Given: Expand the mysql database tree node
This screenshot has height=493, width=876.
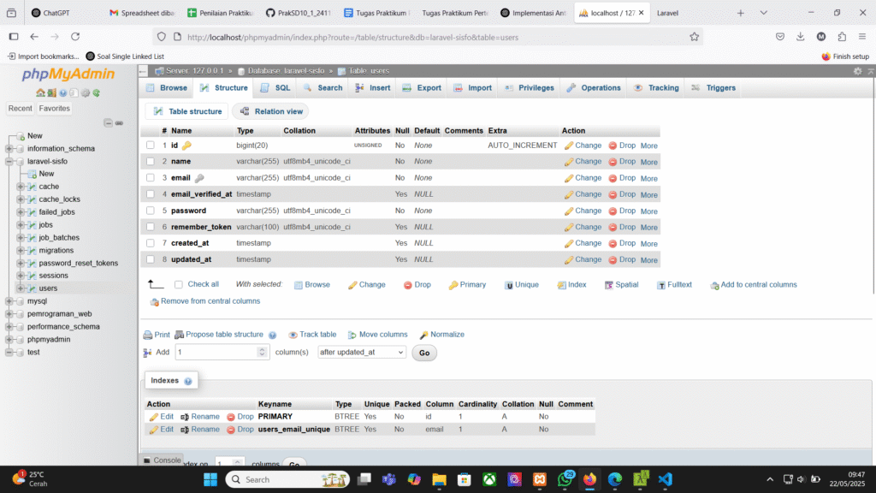Looking at the screenshot, I should [x=9, y=301].
